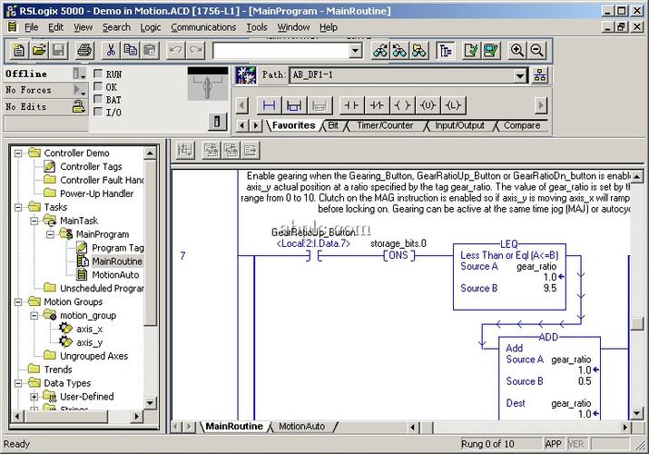649x454 pixels.
Task: Click into the search text input field
Action: tap(281, 51)
